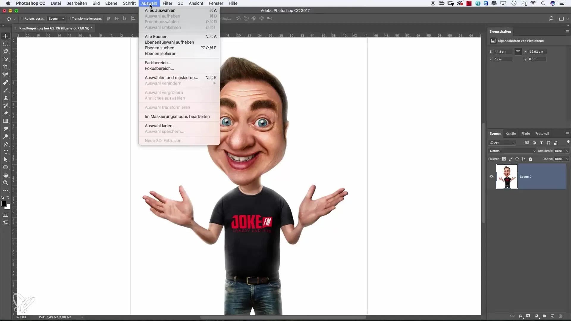Viewport: 571px width, 321px height.
Task: Toggle lock transparent pixels in Fixieren row
Action: pos(504,159)
